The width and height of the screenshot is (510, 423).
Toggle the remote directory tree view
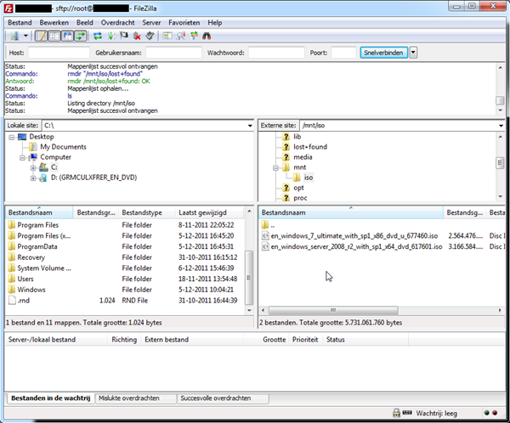click(68, 36)
